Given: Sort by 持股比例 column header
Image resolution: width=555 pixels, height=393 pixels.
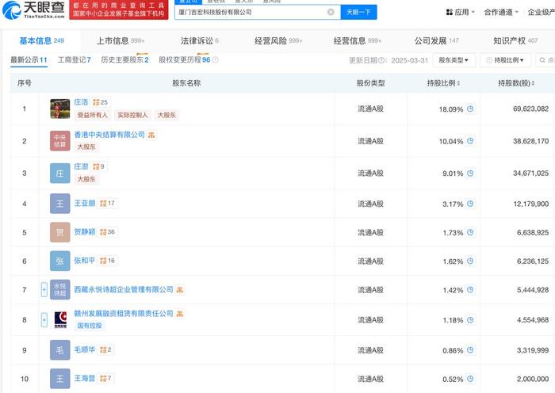Looking at the screenshot, I should click(443, 83).
